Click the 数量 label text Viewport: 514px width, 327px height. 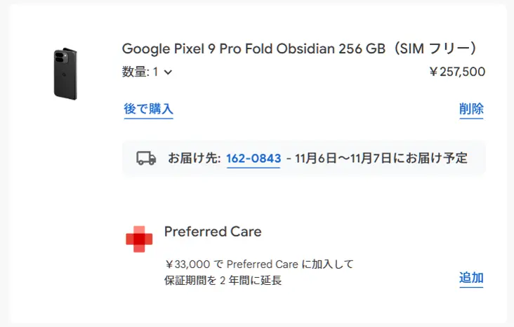(136, 72)
